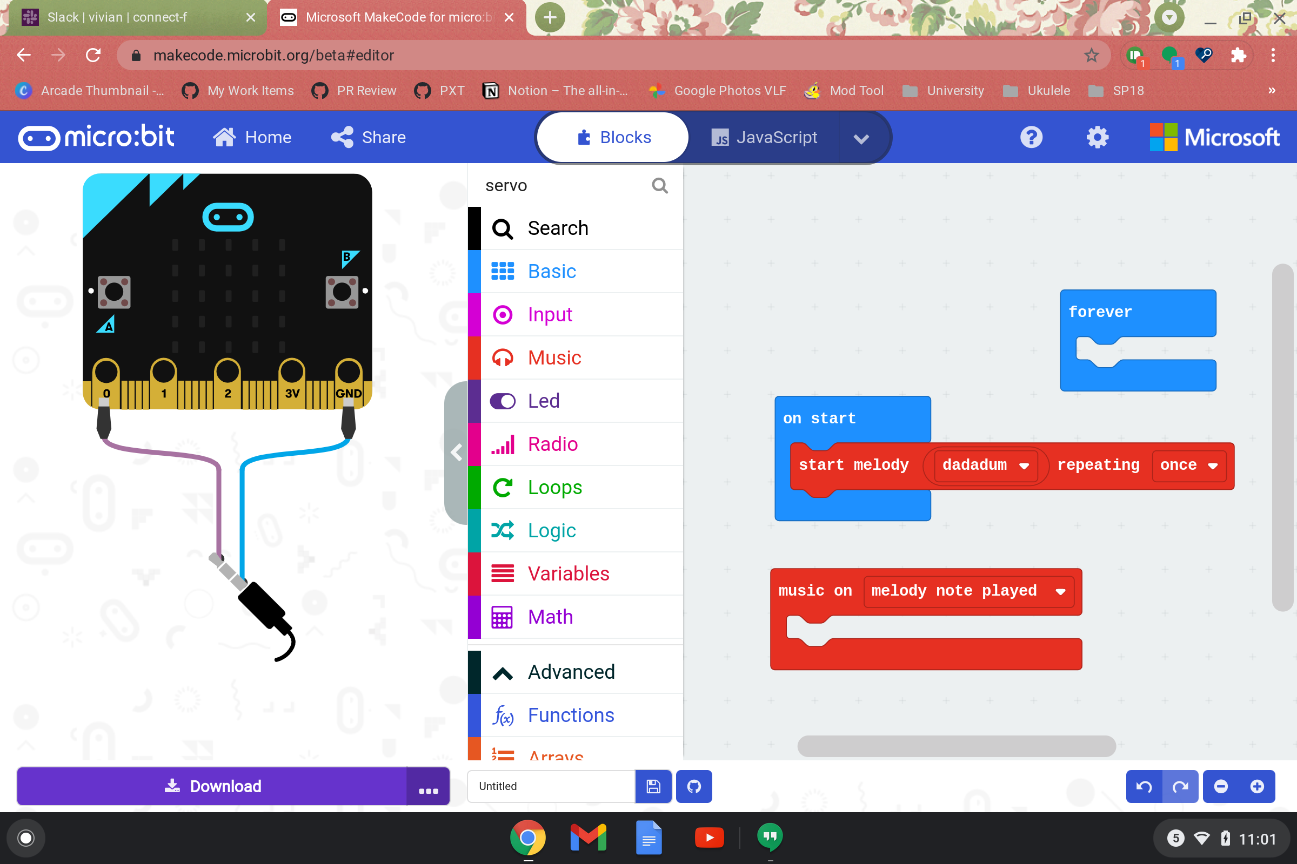Click the project name Untitled field
Image resolution: width=1297 pixels, height=864 pixels.
pos(551,786)
